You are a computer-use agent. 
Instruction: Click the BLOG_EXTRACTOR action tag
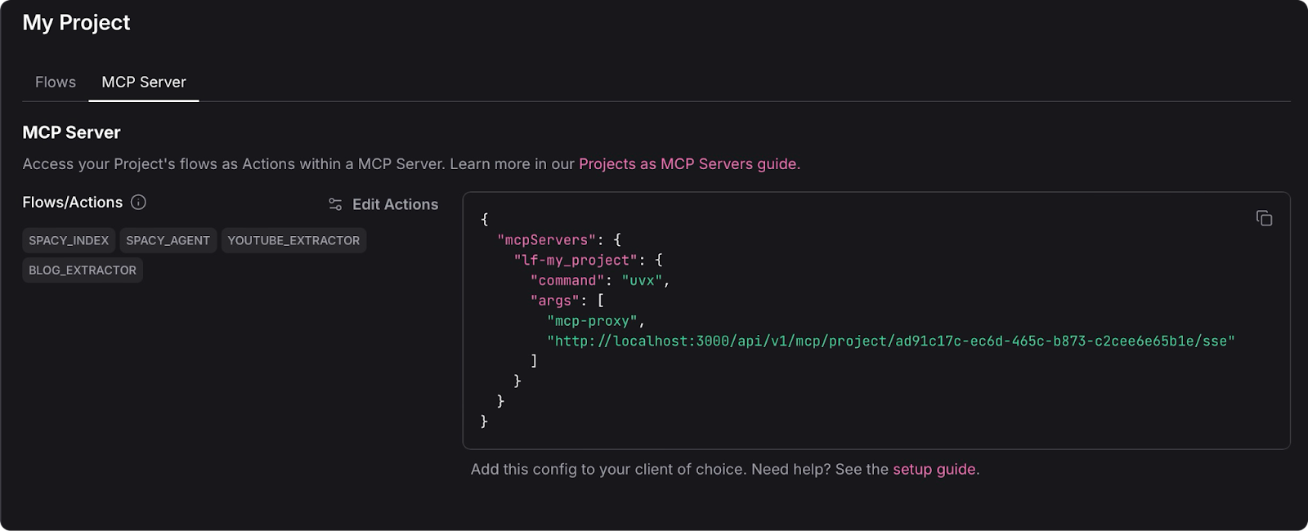83,270
